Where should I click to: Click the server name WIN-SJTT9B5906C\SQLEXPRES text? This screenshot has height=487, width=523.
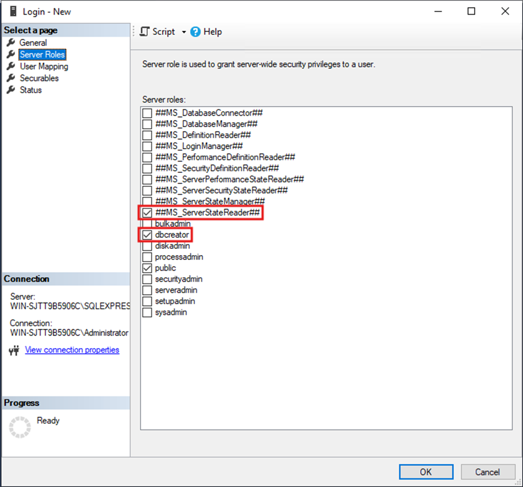[x=70, y=306]
